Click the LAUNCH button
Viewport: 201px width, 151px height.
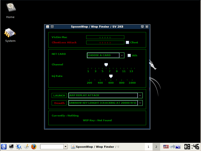59,95
